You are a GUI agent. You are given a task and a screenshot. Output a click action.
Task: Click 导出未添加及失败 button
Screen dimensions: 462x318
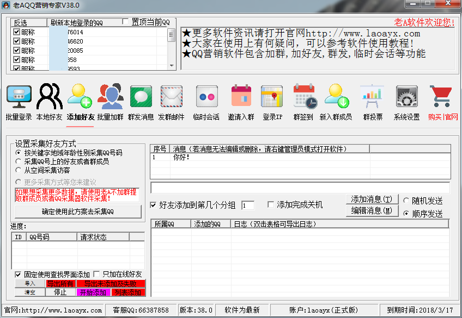pyautogui.click(x=111, y=284)
